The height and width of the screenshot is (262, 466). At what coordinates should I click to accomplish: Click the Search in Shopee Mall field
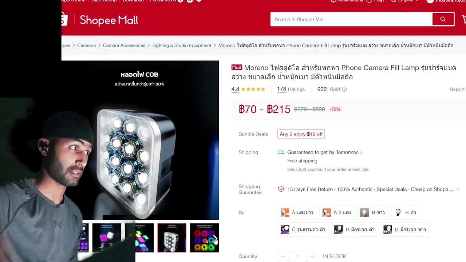click(x=351, y=19)
